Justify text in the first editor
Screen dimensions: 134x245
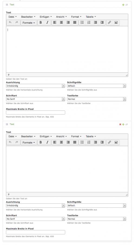point(75,23)
